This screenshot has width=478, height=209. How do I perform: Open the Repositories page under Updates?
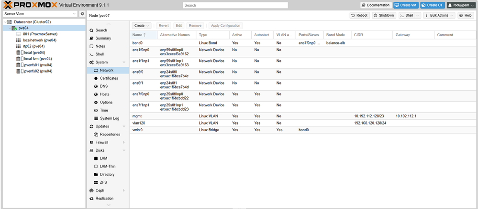110,135
